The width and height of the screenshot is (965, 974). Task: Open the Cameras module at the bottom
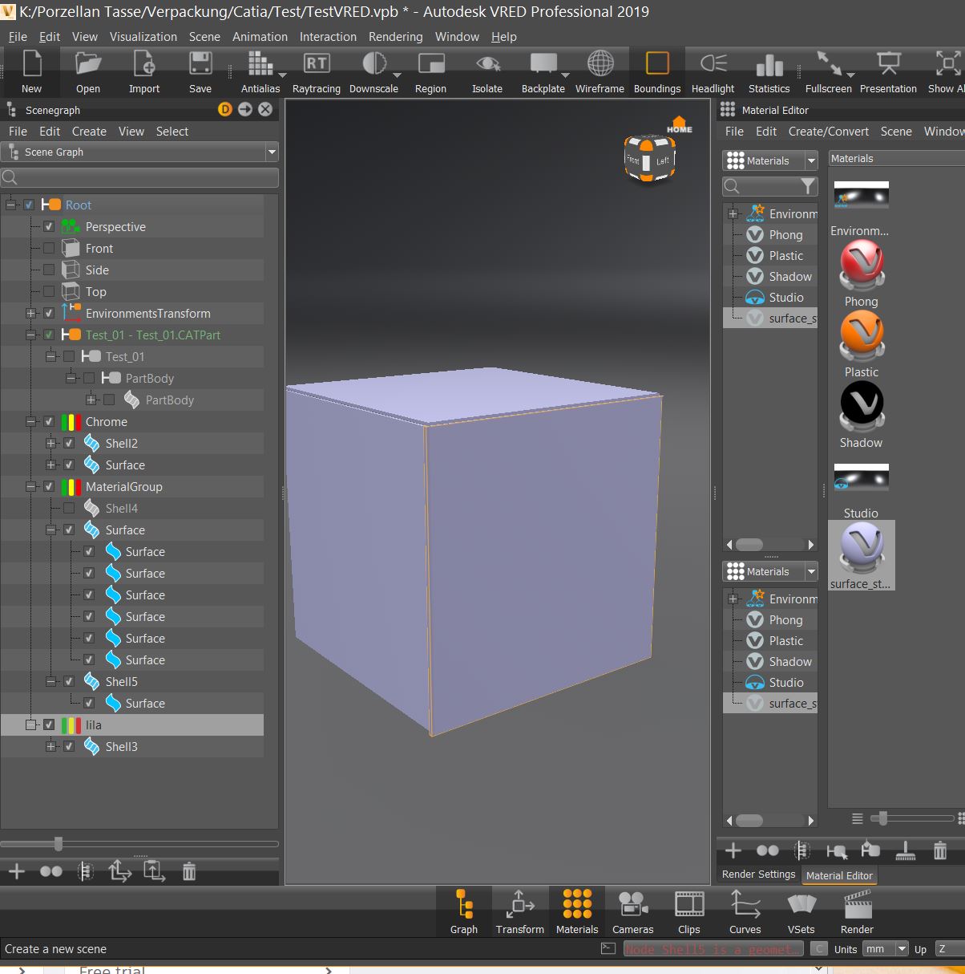(x=632, y=912)
